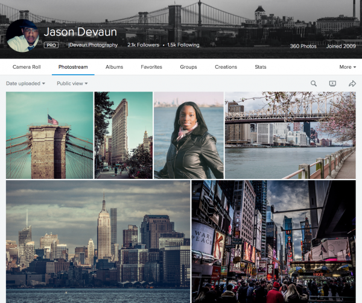Screen dimensions: 362x303
Task: Switch to the Groups tab
Action: (188, 67)
